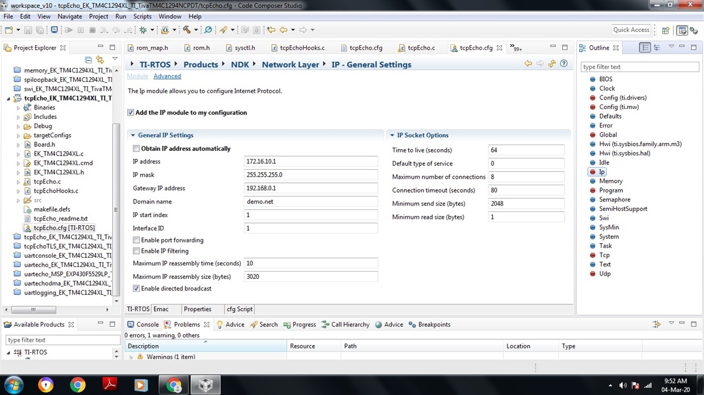704x395 pixels.
Task: Click the Debug bug icon in toolbar
Action: [x=143, y=30]
